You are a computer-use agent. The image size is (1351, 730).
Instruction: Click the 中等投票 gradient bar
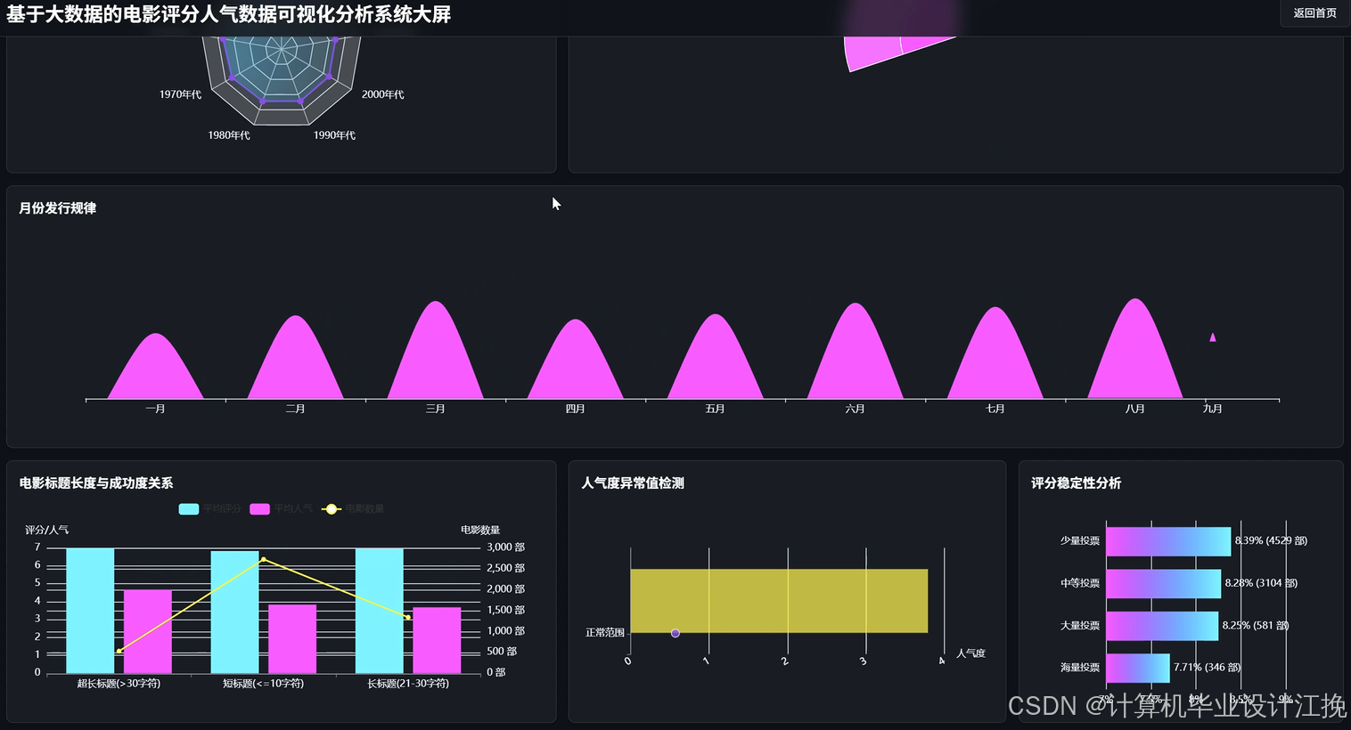coord(1164,584)
